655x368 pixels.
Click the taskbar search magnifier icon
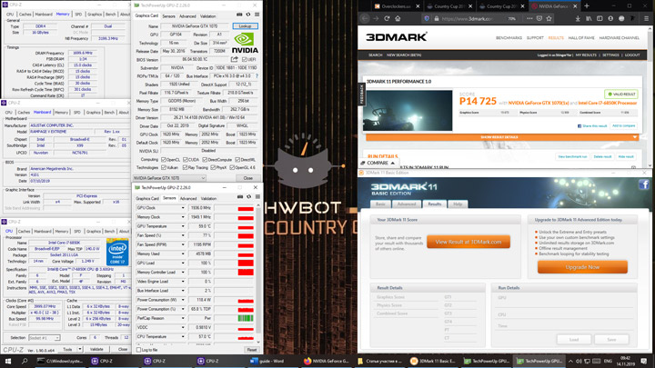[25, 361]
